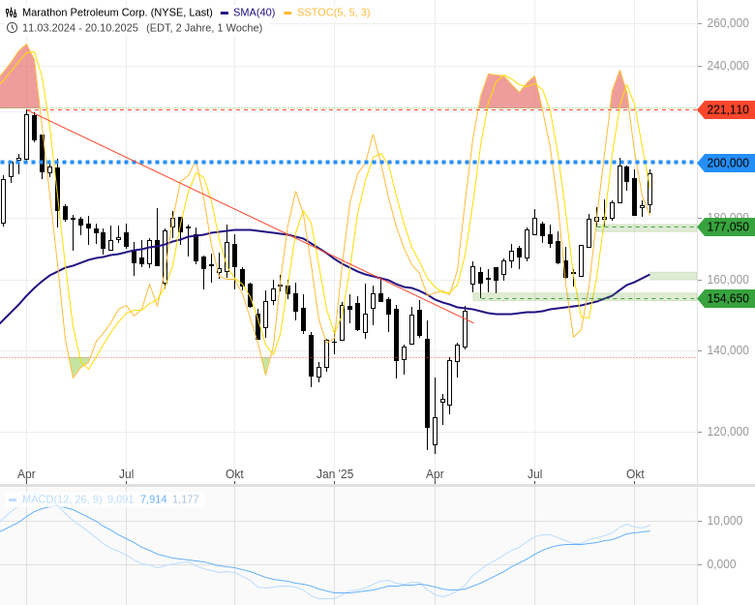Click the green 177,050 price tag
Viewport: 755px width, 605px height.
(x=727, y=227)
